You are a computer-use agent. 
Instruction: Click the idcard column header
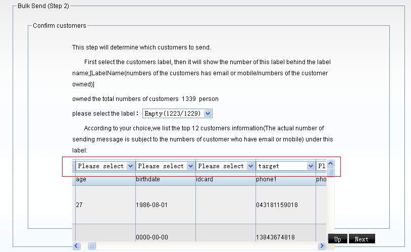click(225, 179)
